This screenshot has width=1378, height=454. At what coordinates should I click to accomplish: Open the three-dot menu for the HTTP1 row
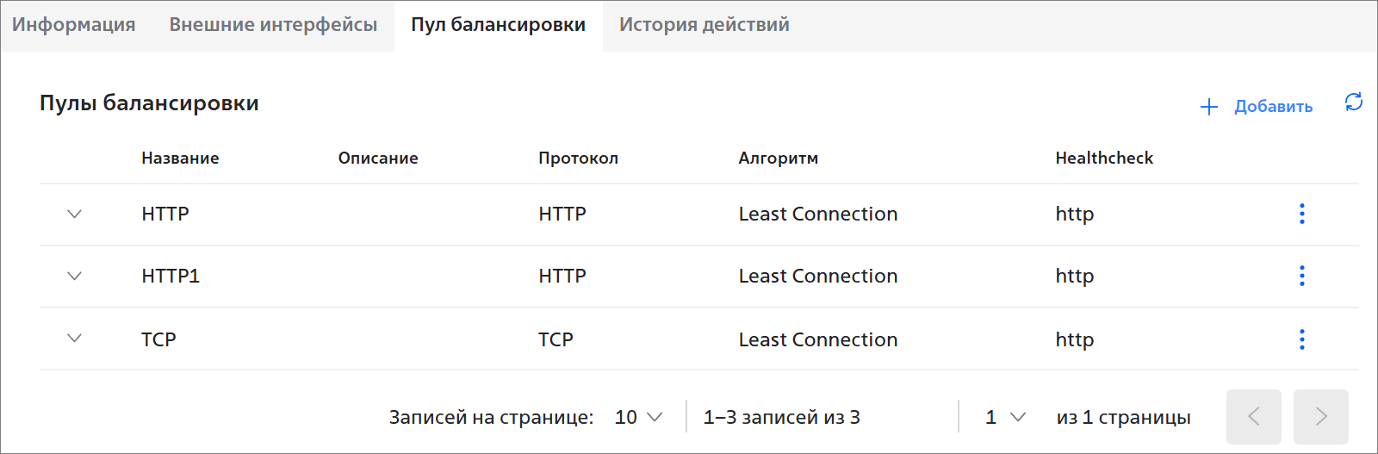tap(1301, 276)
